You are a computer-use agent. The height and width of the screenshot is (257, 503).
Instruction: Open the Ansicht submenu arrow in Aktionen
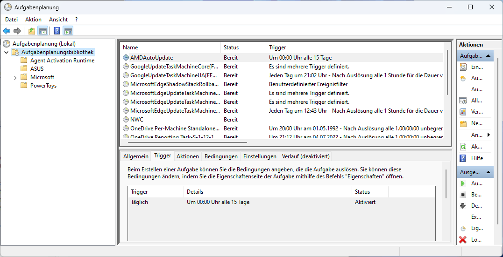click(489, 135)
